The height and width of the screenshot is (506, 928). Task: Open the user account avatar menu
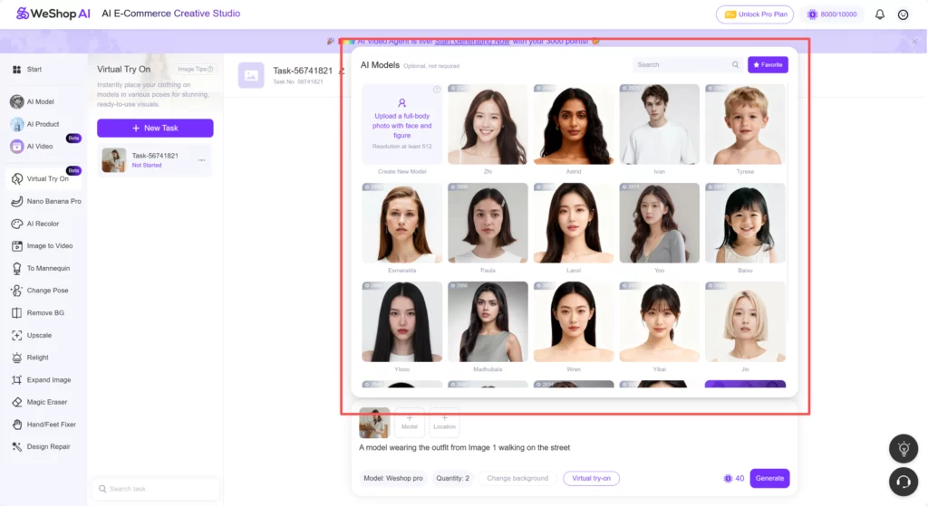point(904,14)
